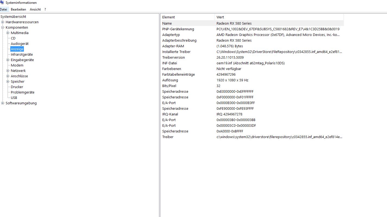Select Hardwareressourcen in the tree
The width and height of the screenshot is (387, 217).
22,22
